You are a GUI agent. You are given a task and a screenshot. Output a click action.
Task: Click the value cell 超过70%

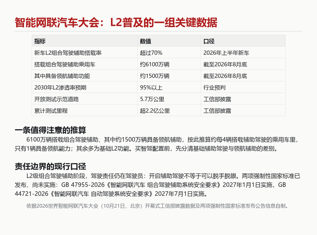pyautogui.click(x=169, y=52)
